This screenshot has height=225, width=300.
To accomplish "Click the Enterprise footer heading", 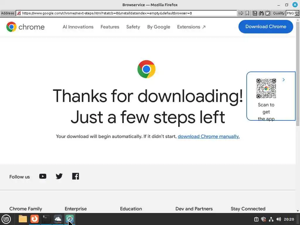I will coord(76,209).
